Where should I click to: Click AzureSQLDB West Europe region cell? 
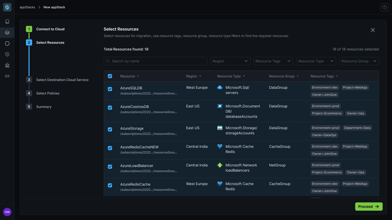point(197,87)
